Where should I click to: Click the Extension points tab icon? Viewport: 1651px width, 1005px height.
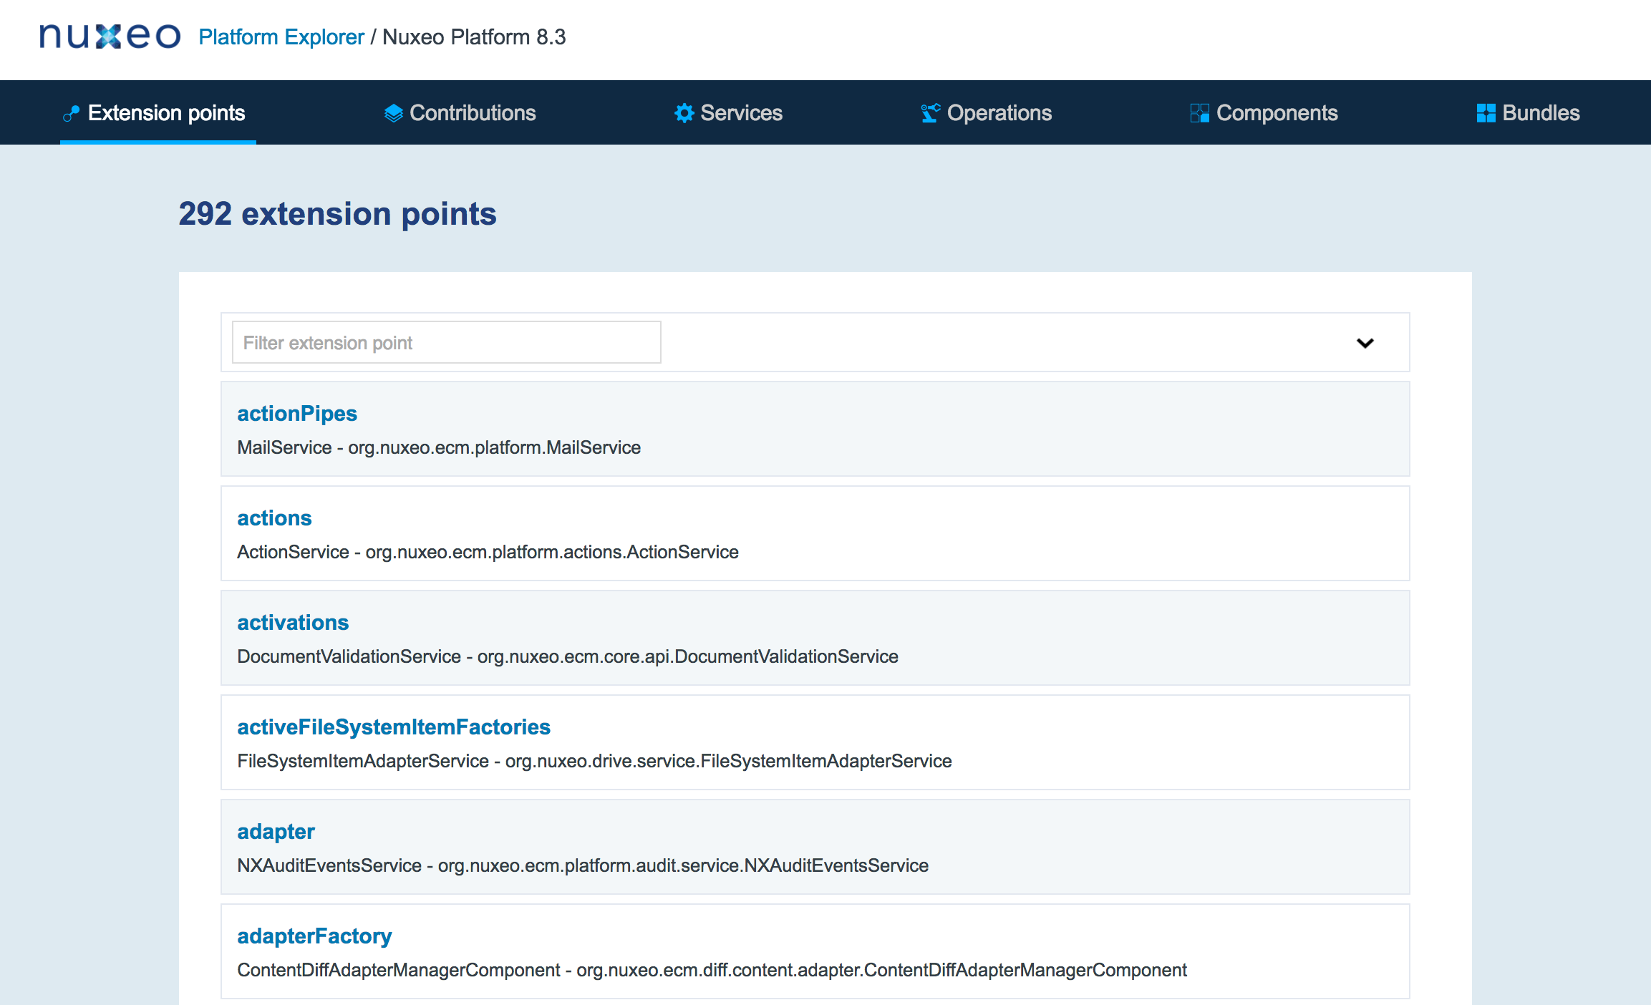pyautogui.click(x=71, y=113)
